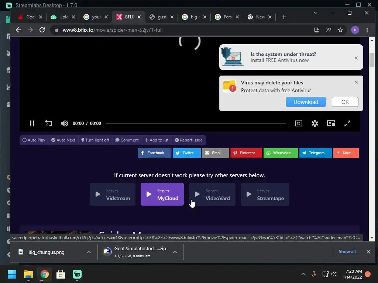Open Chrome three-dot menu
Viewport: 378px width, 283px height.
point(367,30)
